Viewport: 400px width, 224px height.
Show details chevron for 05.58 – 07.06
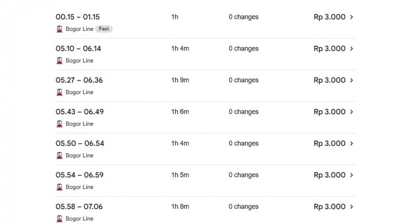coord(351,207)
